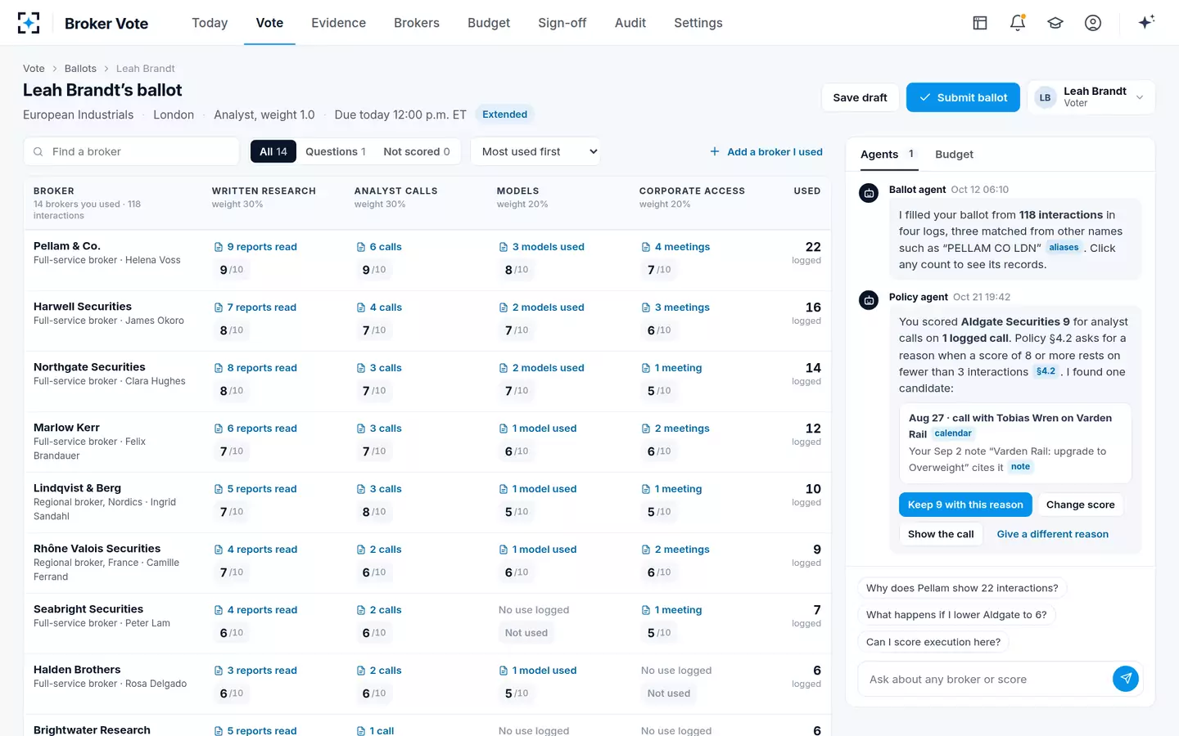This screenshot has width=1179, height=736.
Task: Edit Lindqvist & Berg analyst calls score 8/10
Action: tap(373, 512)
